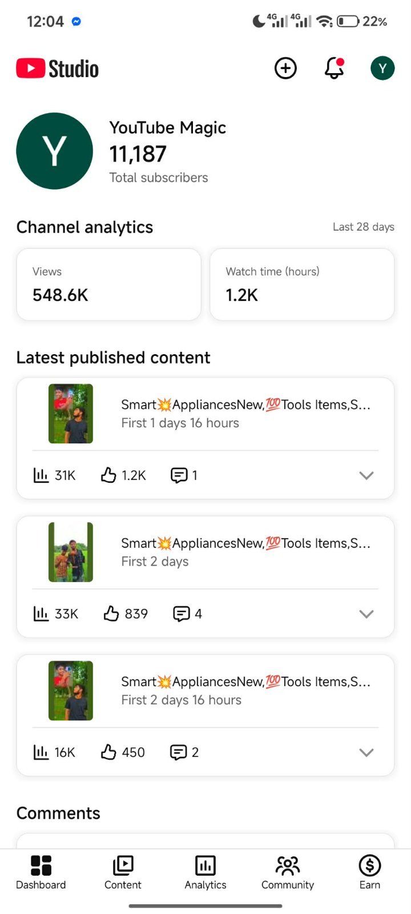Click views bar-chart icon showing 16K
The height and width of the screenshot is (914, 411).
point(41,752)
